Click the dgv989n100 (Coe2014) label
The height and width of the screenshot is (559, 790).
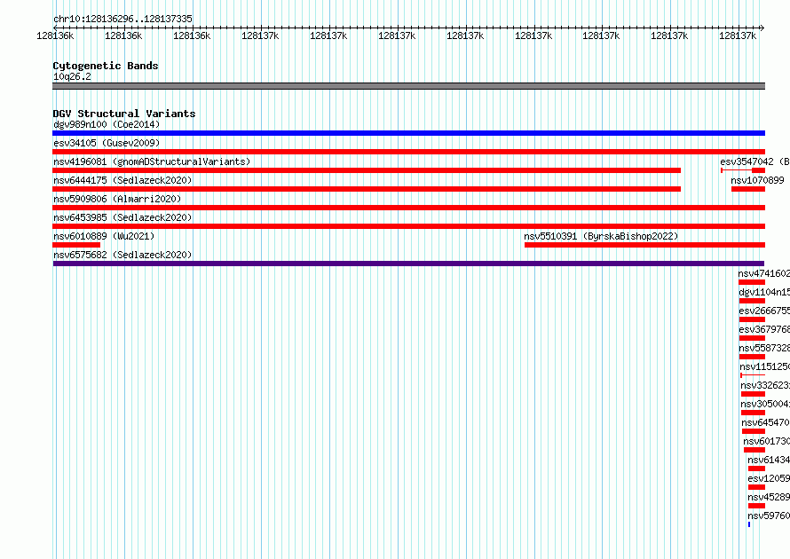(x=107, y=124)
